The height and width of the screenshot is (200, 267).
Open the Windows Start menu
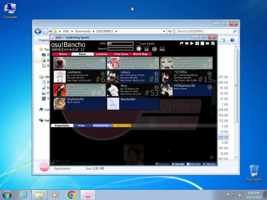(7, 195)
